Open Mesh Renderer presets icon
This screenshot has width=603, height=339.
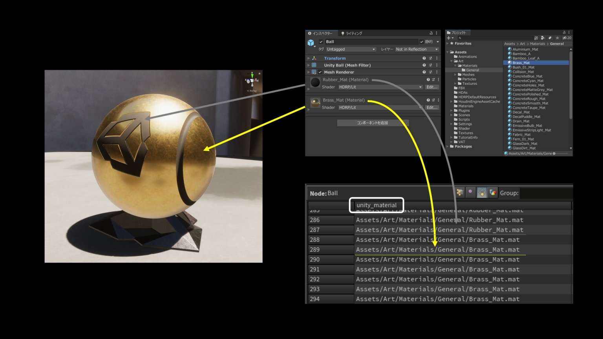[x=430, y=72]
